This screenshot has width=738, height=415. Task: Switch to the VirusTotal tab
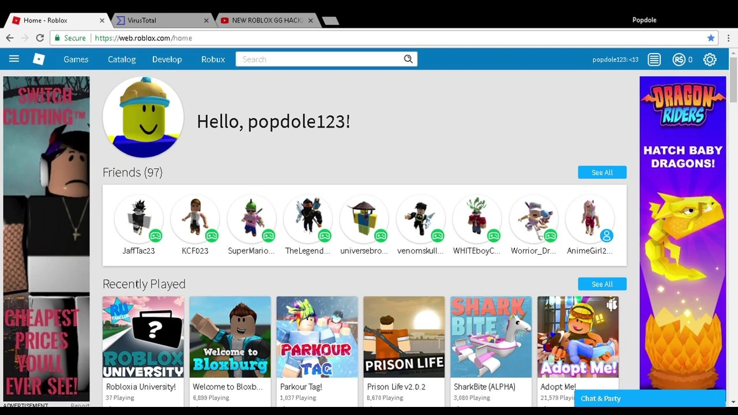[x=161, y=20]
